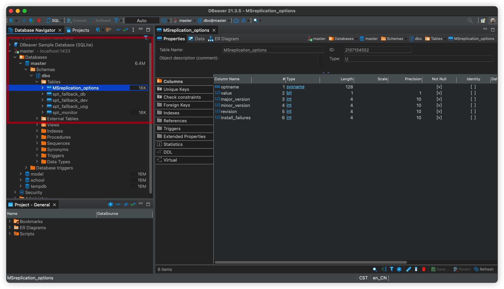Image resolution: width=504 pixels, height=289 pixels.
Task: Click the Refresh button
Action: [x=484, y=269]
